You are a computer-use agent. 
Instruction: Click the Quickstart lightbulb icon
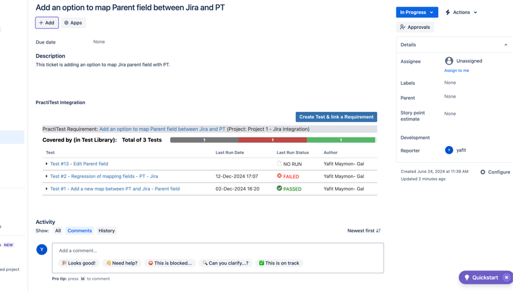467,277
